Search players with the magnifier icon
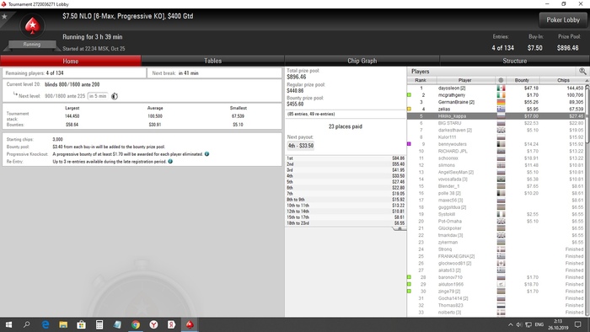590x332 pixels. pos(582,71)
